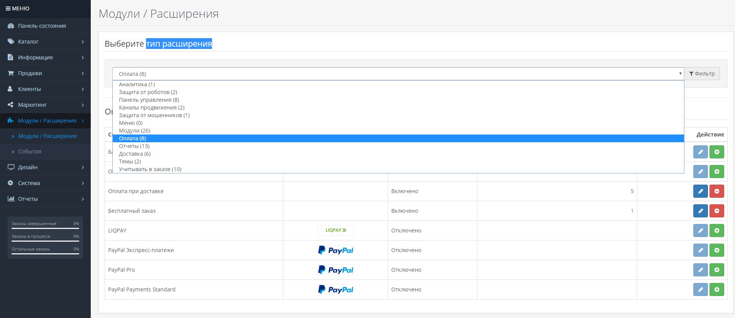
Task: Open the Отчеты chart menu item
Action: pyautogui.click(x=45, y=199)
